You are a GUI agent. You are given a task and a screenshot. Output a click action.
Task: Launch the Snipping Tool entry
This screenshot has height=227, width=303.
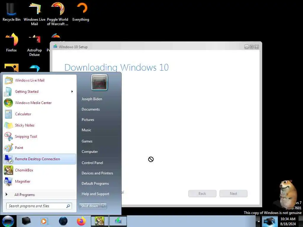coord(40,136)
